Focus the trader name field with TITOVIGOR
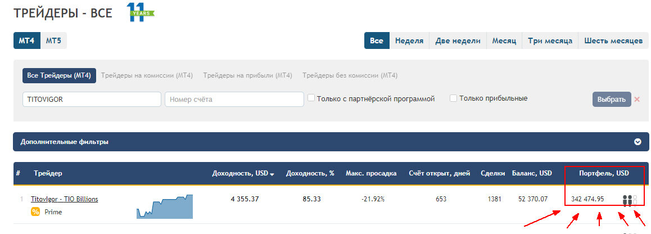The width and height of the screenshot is (651, 234). (x=92, y=100)
